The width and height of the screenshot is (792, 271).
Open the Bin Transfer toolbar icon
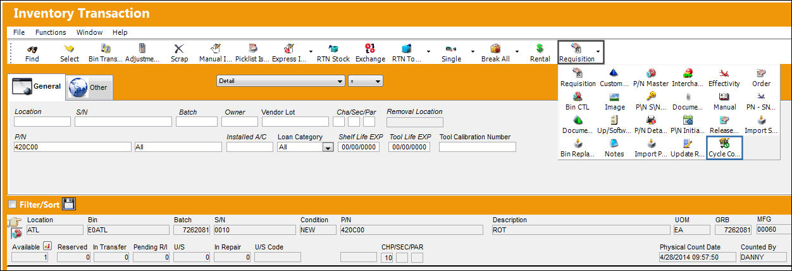click(106, 49)
